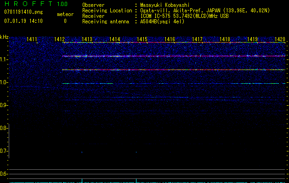This screenshot has height=183, width=289.
Task: Select the 1.0 frequency axis label
Action: [4, 82]
